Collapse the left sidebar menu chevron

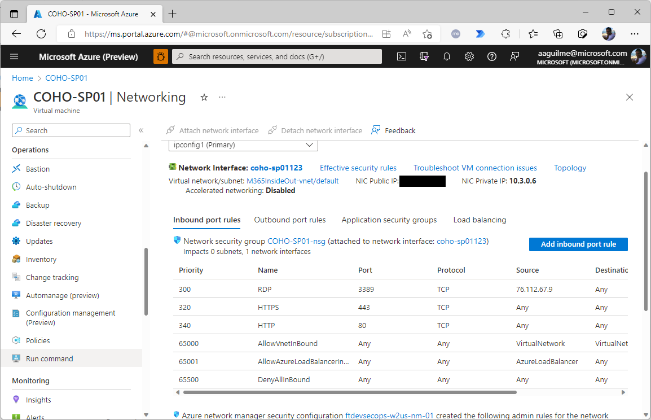[141, 130]
